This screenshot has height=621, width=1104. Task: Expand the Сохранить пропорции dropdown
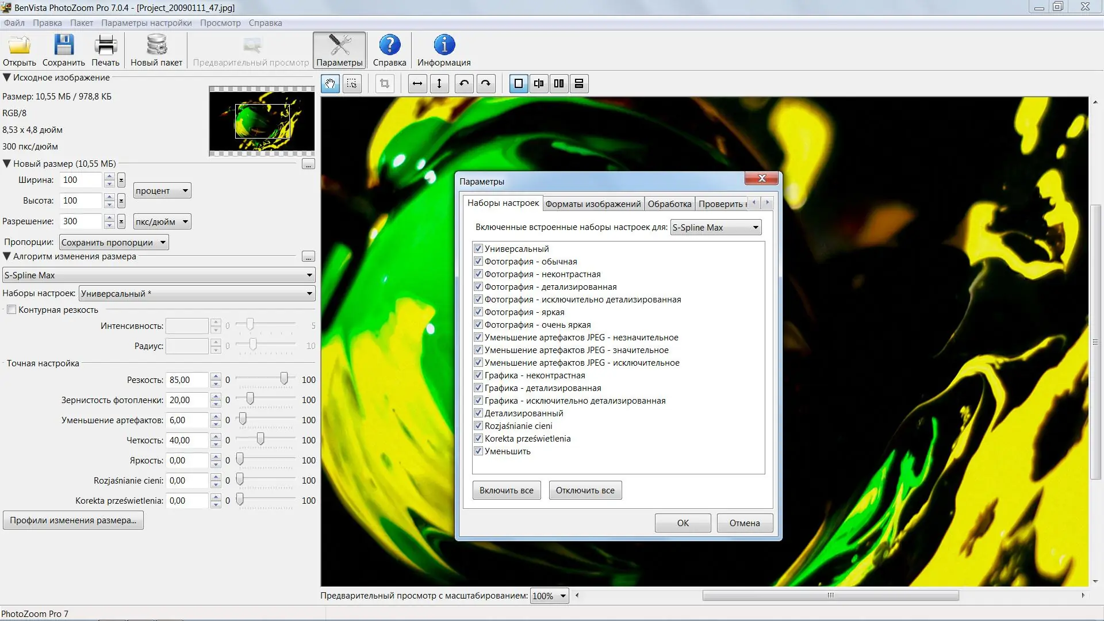pyautogui.click(x=114, y=243)
